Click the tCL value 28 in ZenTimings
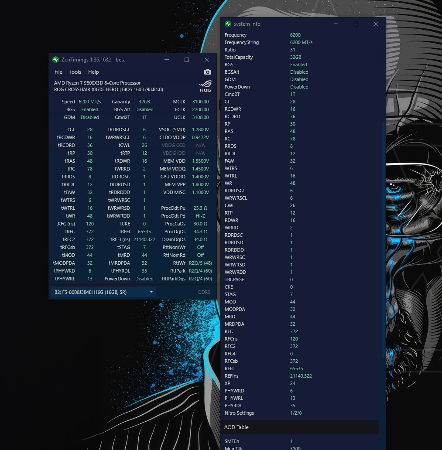 [x=90, y=130]
